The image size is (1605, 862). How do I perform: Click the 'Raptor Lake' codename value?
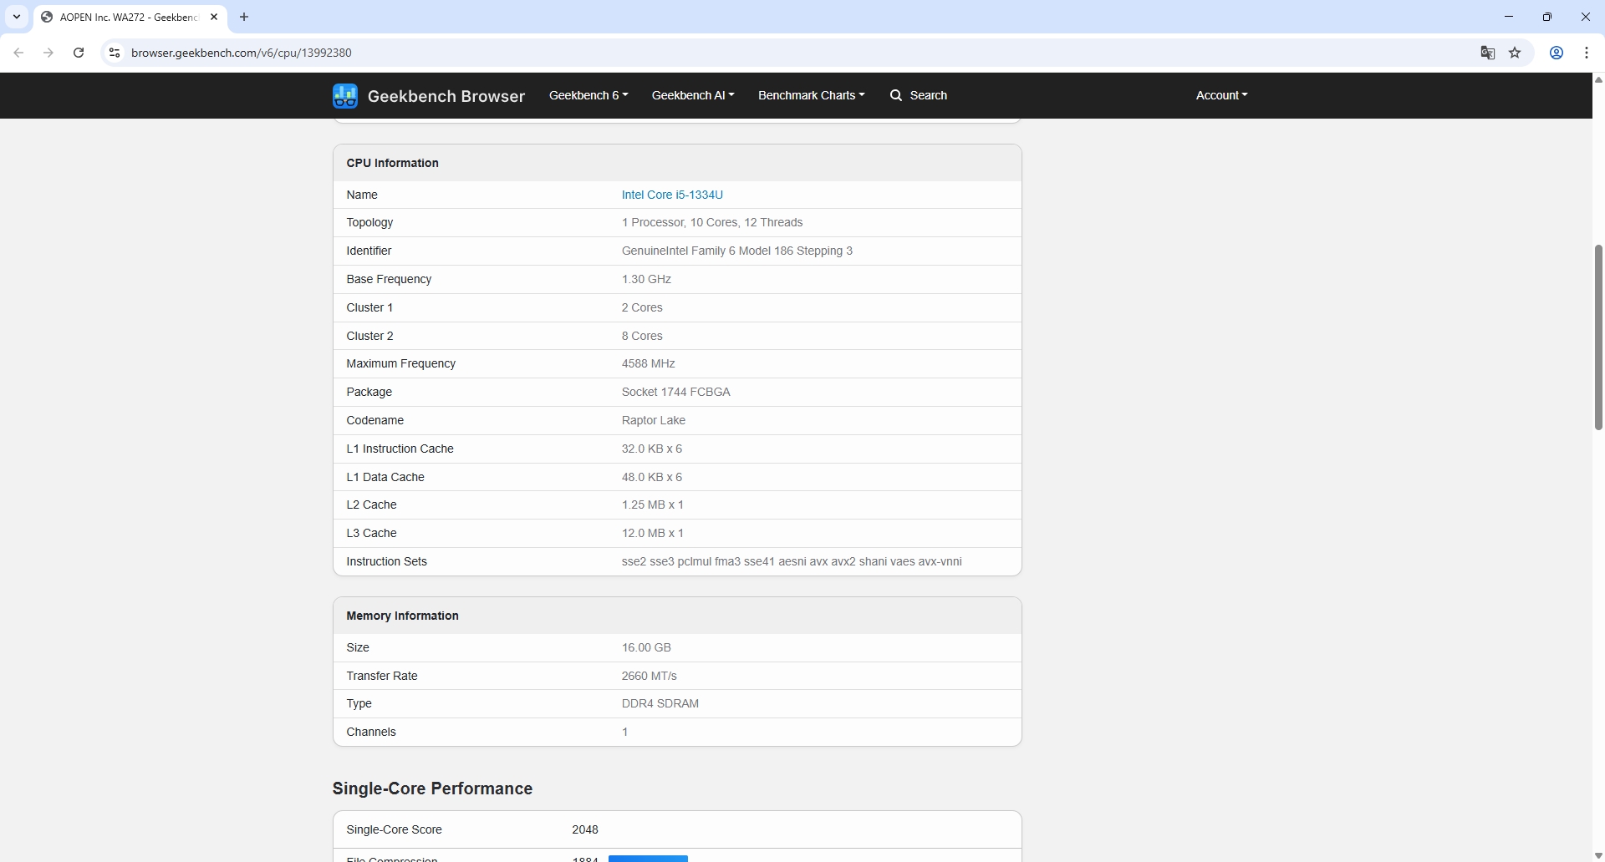click(x=654, y=420)
